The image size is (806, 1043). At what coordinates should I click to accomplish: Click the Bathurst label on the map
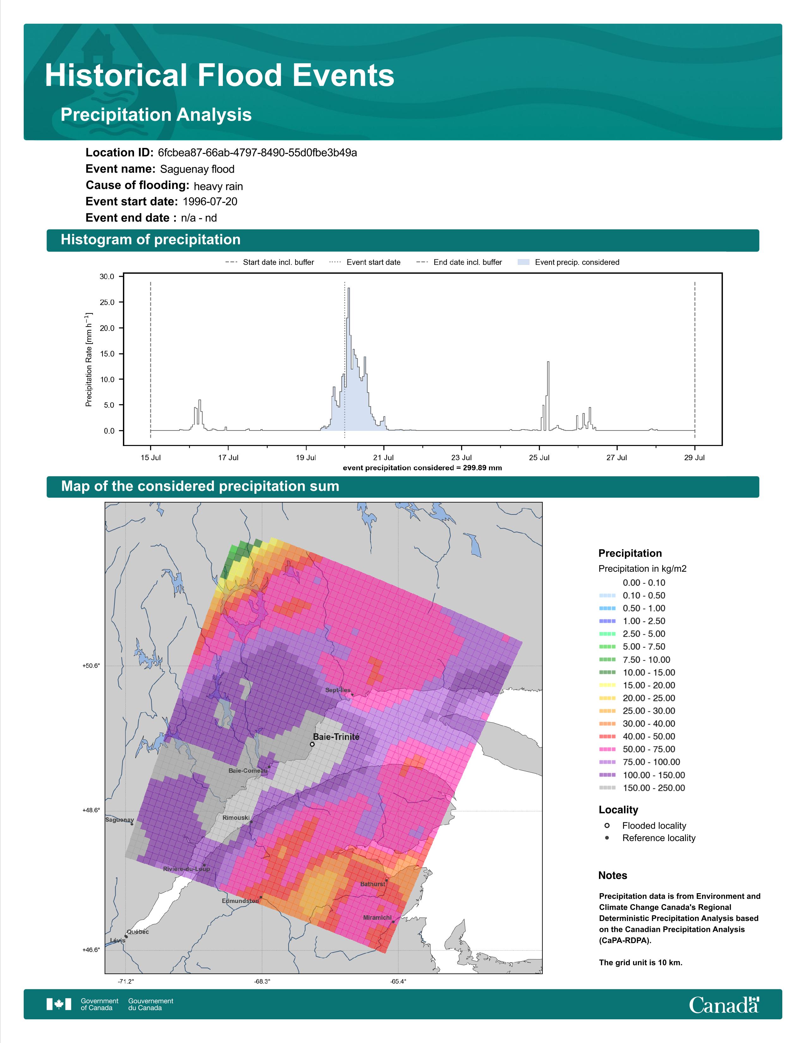coord(372,884)
